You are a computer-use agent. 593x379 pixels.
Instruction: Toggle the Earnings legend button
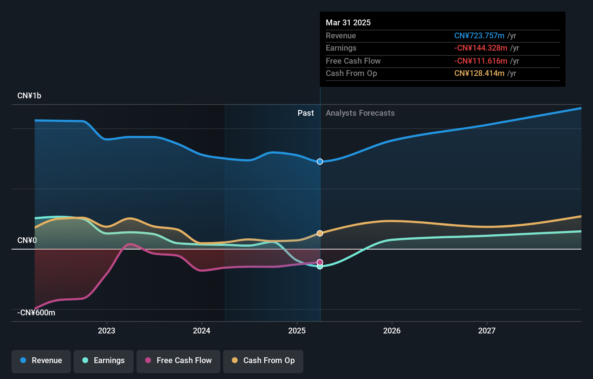[x=104, y=361]
